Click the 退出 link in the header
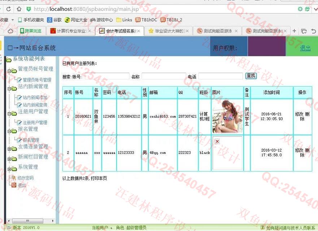This screenshot has height=231, width=318. (305, 48)
